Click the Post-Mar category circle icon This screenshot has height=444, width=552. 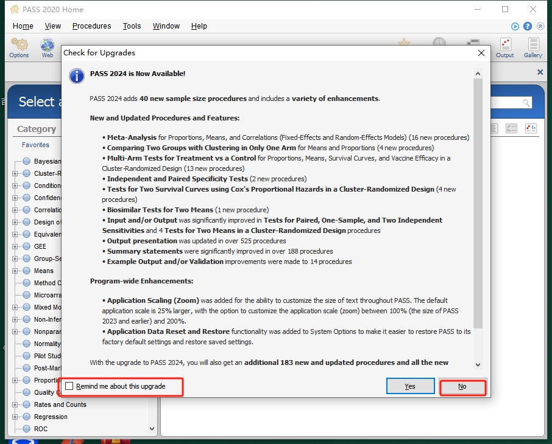26,368
